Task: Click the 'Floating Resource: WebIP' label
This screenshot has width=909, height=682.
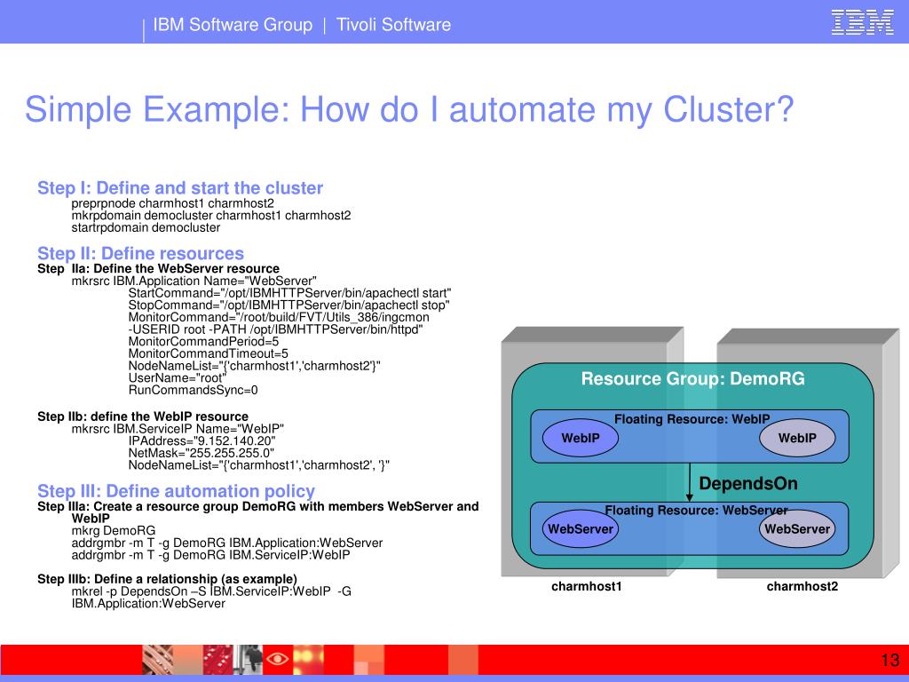Action: point(692,419)
